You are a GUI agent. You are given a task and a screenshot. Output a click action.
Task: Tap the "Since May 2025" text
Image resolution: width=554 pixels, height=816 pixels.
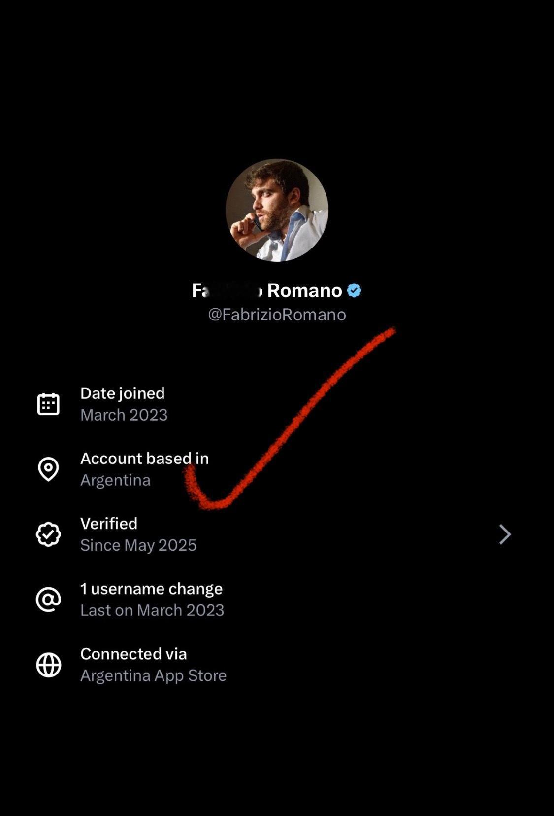138,545
